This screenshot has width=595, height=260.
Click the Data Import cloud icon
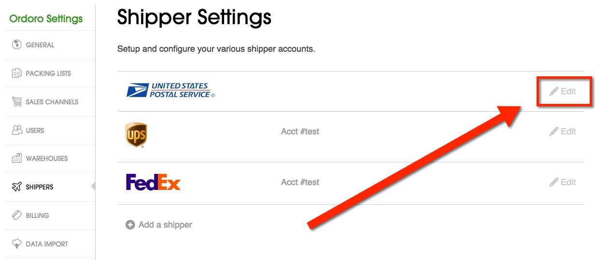tap(17, 244)
